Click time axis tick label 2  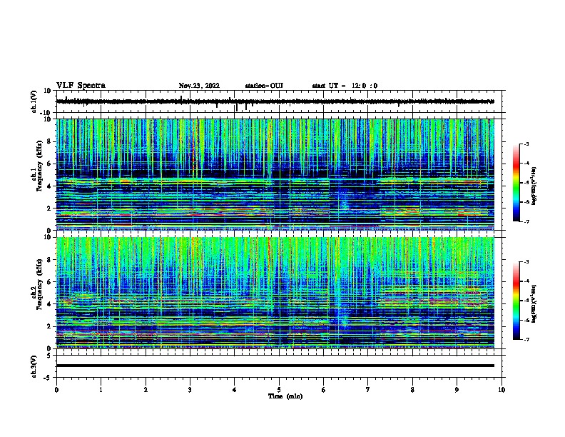click(146, 390)
